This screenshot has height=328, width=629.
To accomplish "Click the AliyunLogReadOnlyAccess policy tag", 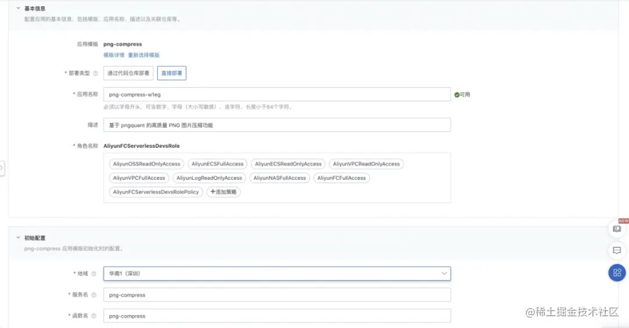I will 209,178.
